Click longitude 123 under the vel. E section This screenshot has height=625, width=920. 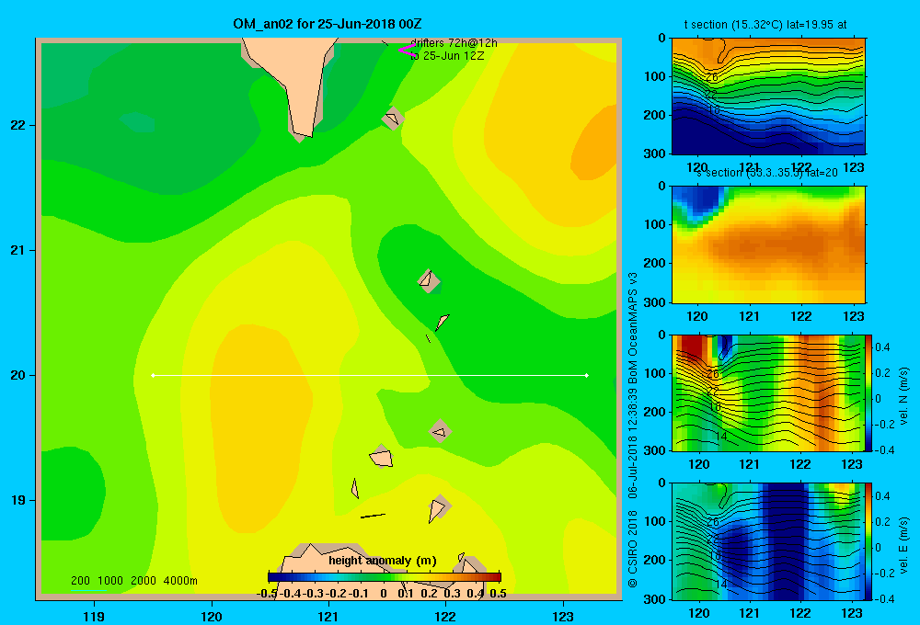point(852,613)
